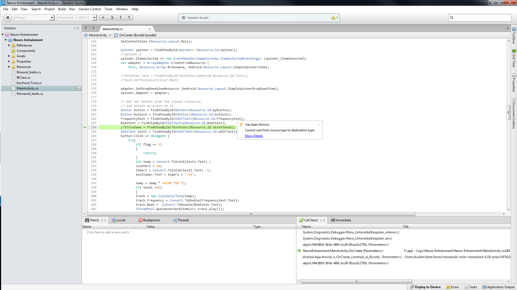Screen dimensions: 517x290
Task: Click the warnings triangle icon in status bar
Action: click(333, 18)
